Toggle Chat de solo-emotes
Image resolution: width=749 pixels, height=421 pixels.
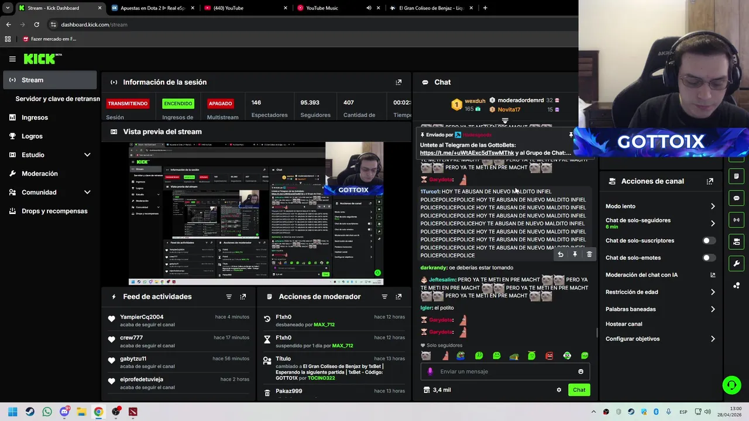[x=709, y=258]
